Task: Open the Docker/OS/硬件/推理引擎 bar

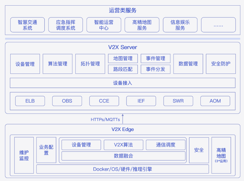Action: tap(123, 169)
